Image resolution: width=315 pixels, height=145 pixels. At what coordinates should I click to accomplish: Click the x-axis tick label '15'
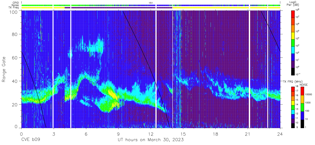coord(183,133)
